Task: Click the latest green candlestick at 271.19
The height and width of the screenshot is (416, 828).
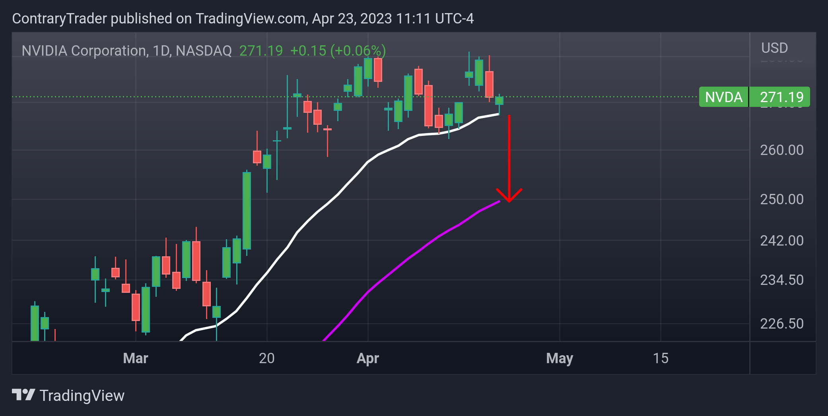Action: (499, 101)
